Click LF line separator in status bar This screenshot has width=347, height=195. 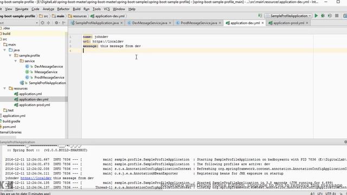[x=320, y=193]
